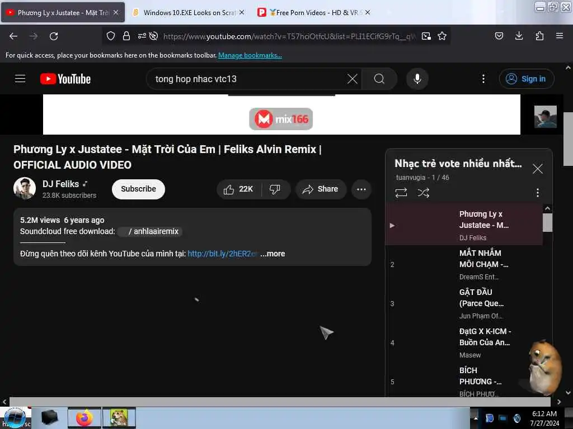Viewport: 573px width, 429px height.
Task: Click the blocked autoplay icon in address bar
Action: coord(153,36)
